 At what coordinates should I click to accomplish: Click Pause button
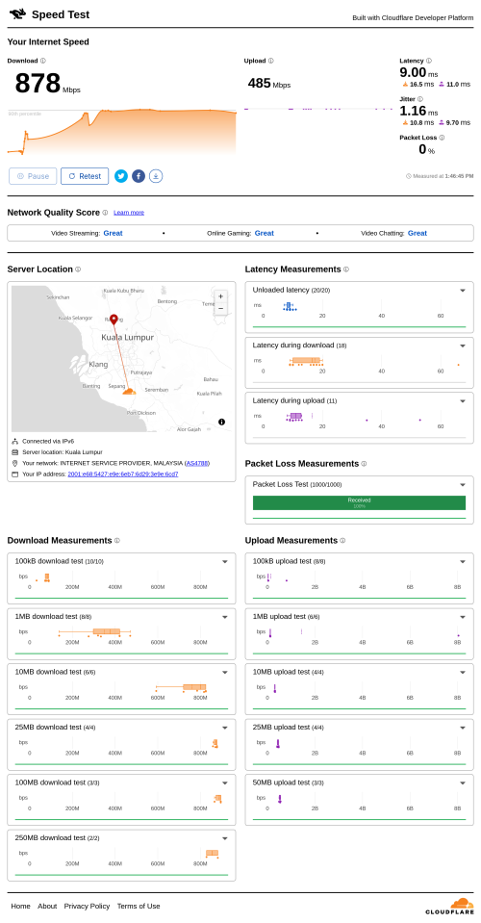pyautogui.click(x=33, y=176)
